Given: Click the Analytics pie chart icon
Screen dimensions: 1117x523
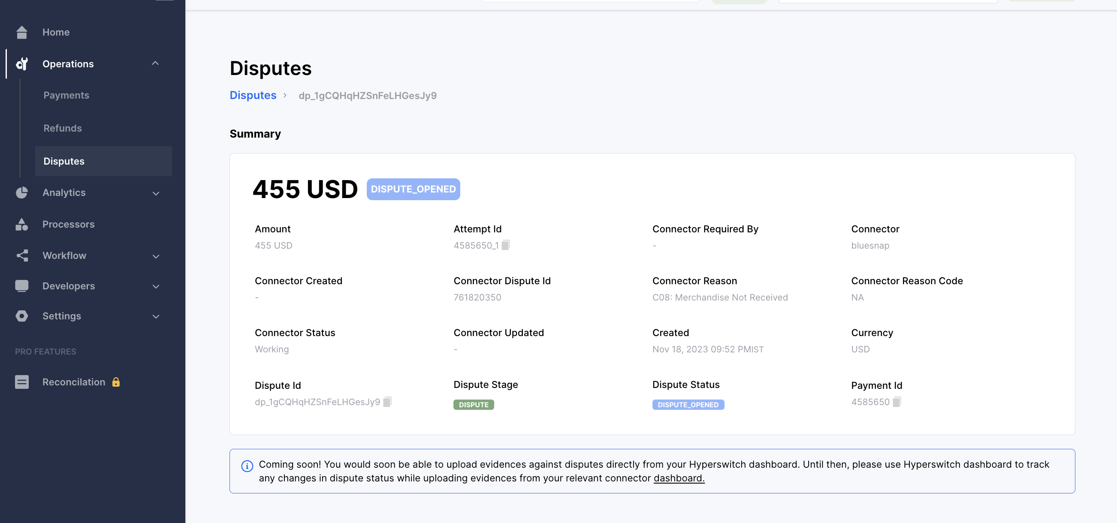Looking at the screenshot, I should click(22, 192).
